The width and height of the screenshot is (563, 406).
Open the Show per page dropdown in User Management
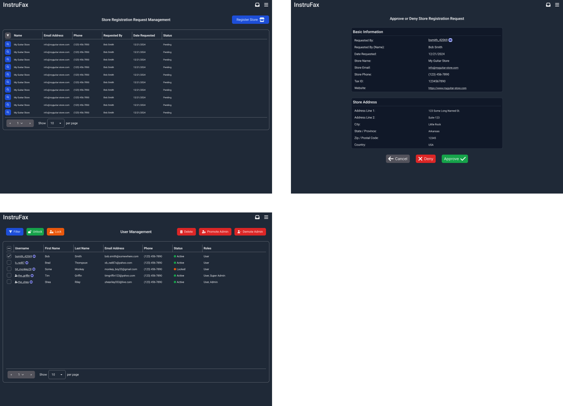point(57,375)
